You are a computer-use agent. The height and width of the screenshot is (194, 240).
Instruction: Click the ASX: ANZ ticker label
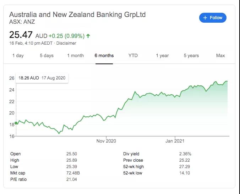click(22, 22)
